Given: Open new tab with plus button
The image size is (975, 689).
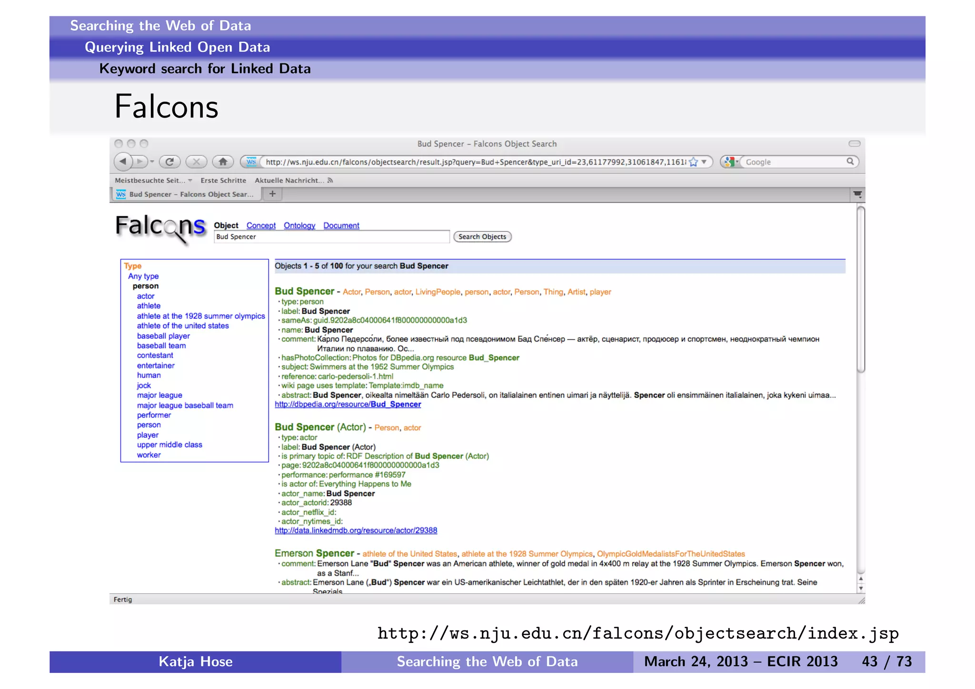Looking at the screenshot, I should pyautogui.click(x=272, y=194).
